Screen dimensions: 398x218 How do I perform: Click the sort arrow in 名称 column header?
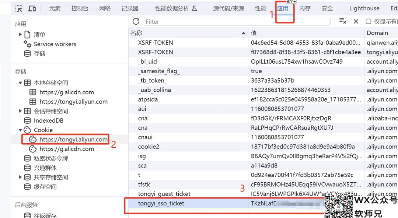tap(244, 33)
